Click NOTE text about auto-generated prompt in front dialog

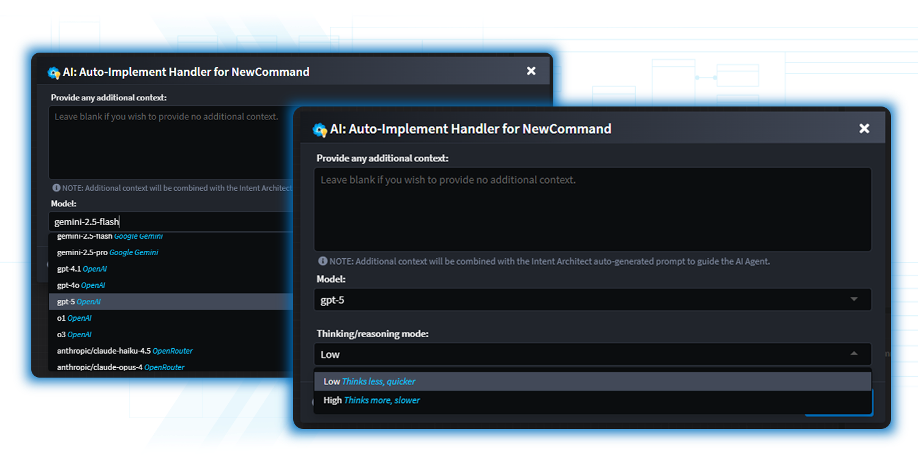point(550,261)
